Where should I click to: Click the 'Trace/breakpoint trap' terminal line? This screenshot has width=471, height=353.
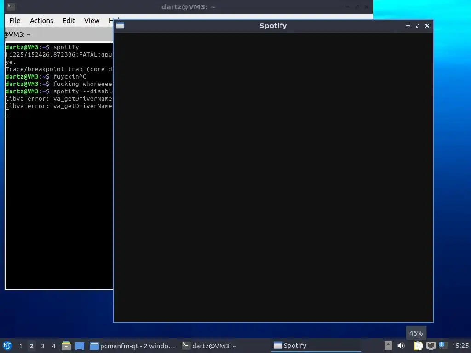click(59, 69)
